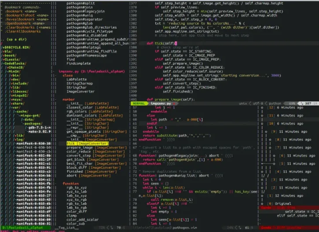Select the mingw-get folder

[29, 116]
